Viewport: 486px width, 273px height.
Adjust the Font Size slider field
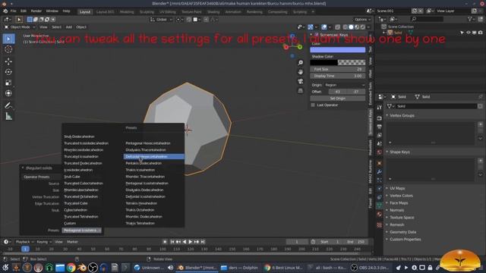click(x=337, y=69)
